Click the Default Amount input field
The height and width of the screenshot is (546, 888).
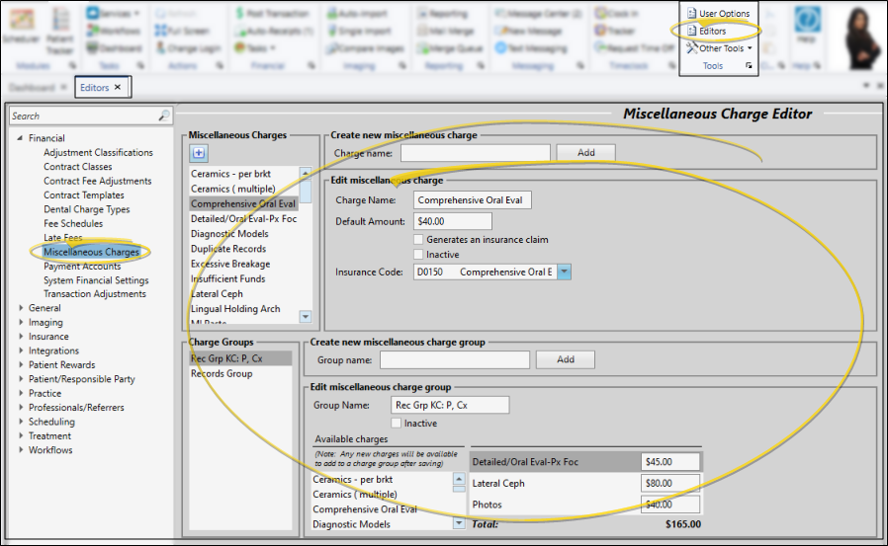pyautogui.click(x=452, y=221)
